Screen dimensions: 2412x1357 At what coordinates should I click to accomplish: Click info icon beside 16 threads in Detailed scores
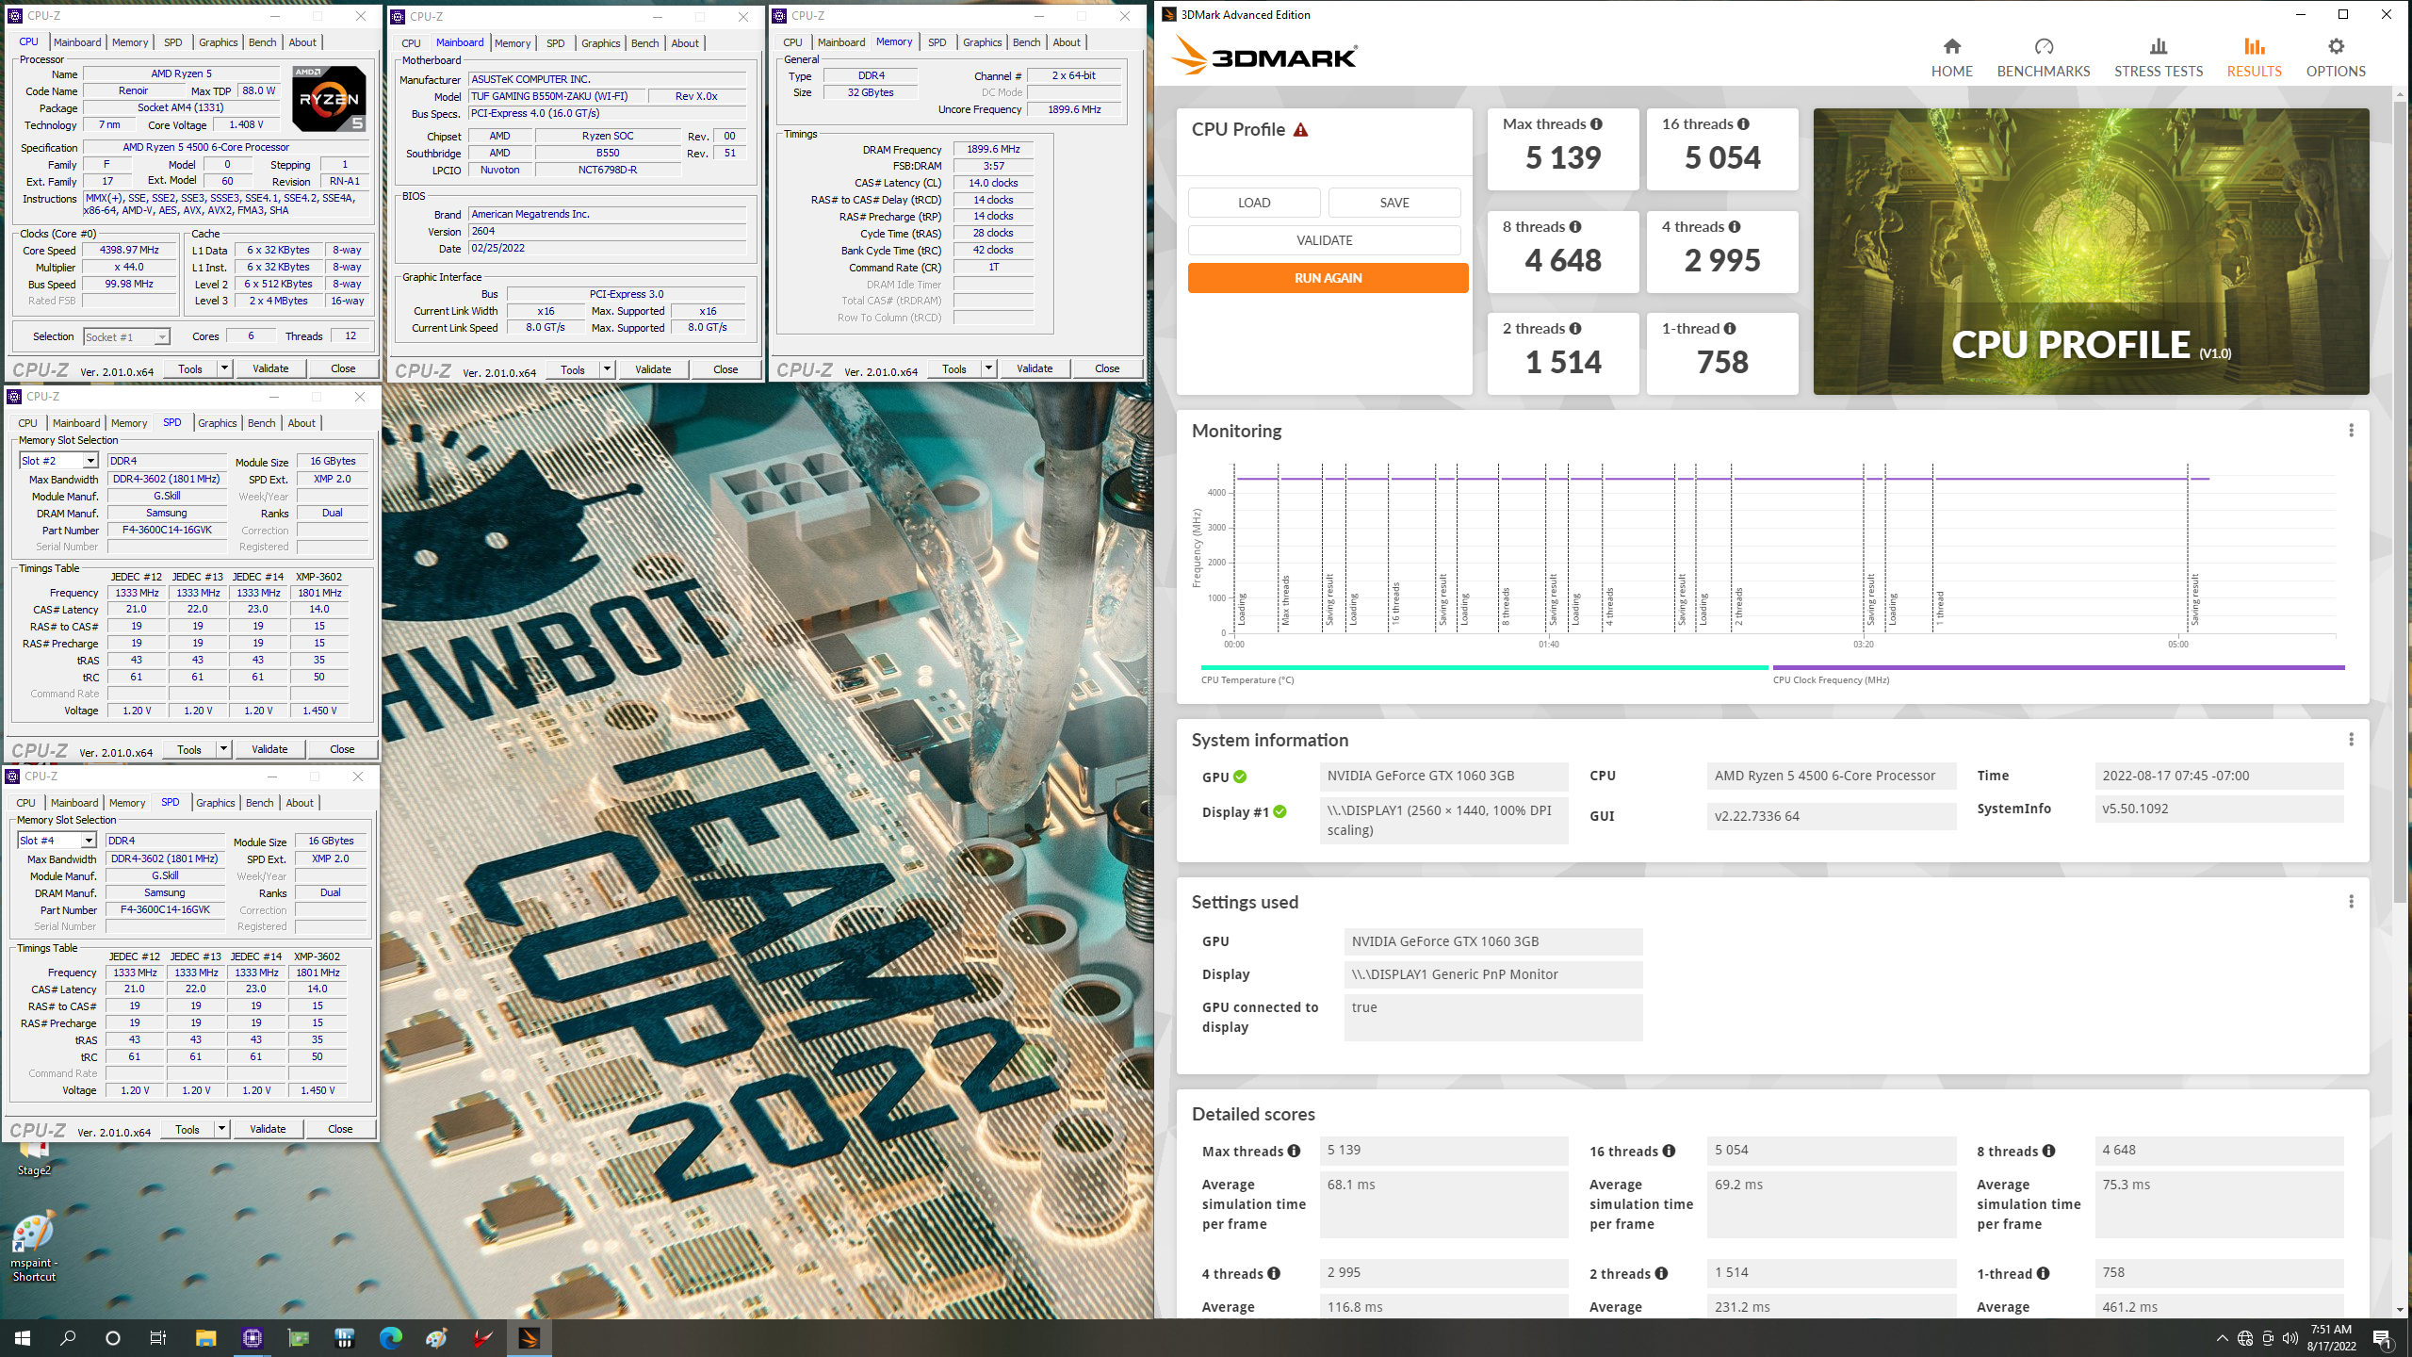1669,1152
